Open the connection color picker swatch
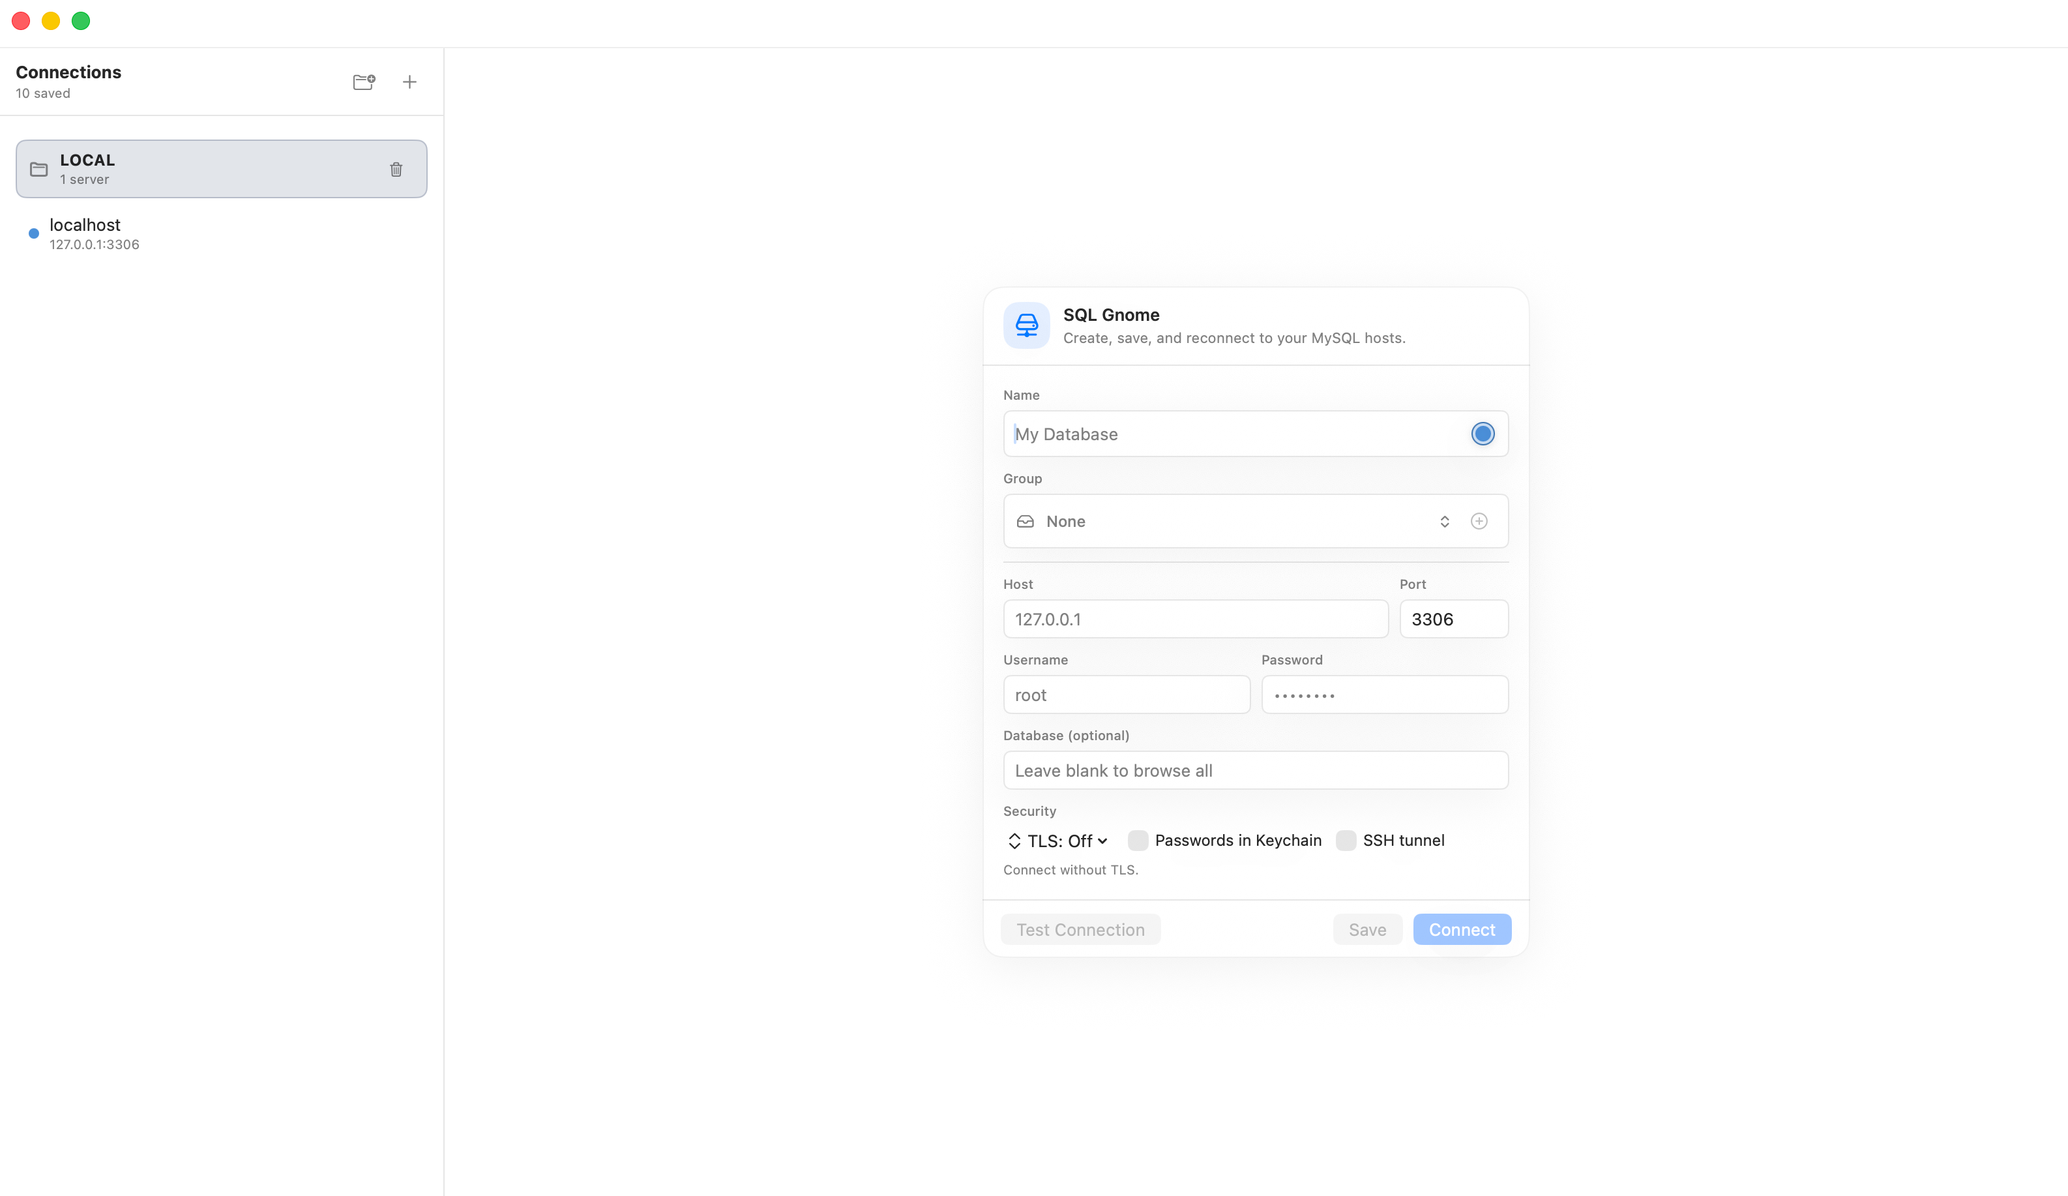 (1482, 434)
